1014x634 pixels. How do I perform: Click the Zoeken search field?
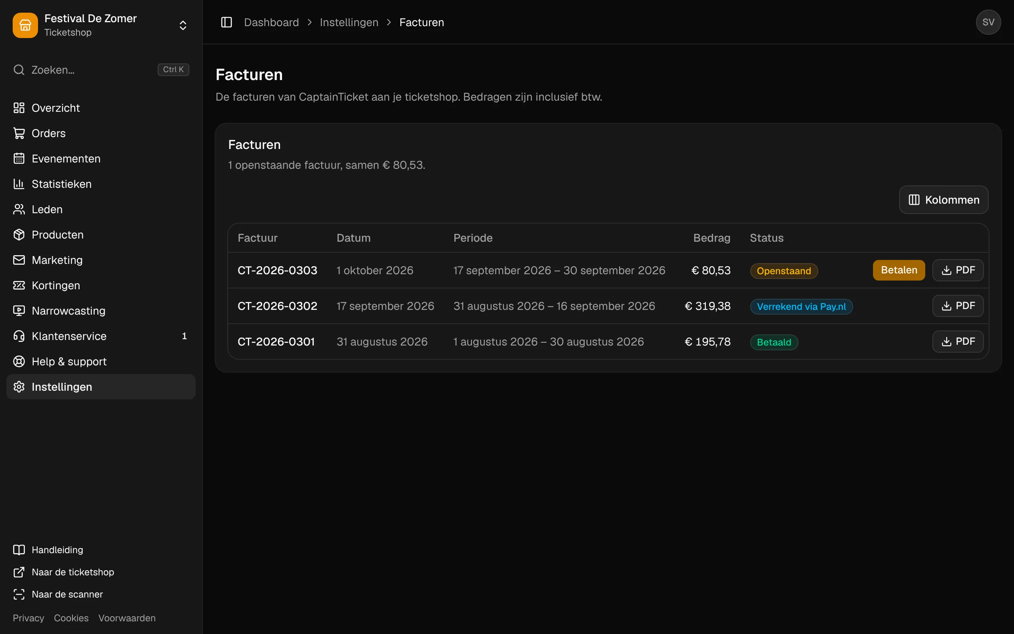101,70
